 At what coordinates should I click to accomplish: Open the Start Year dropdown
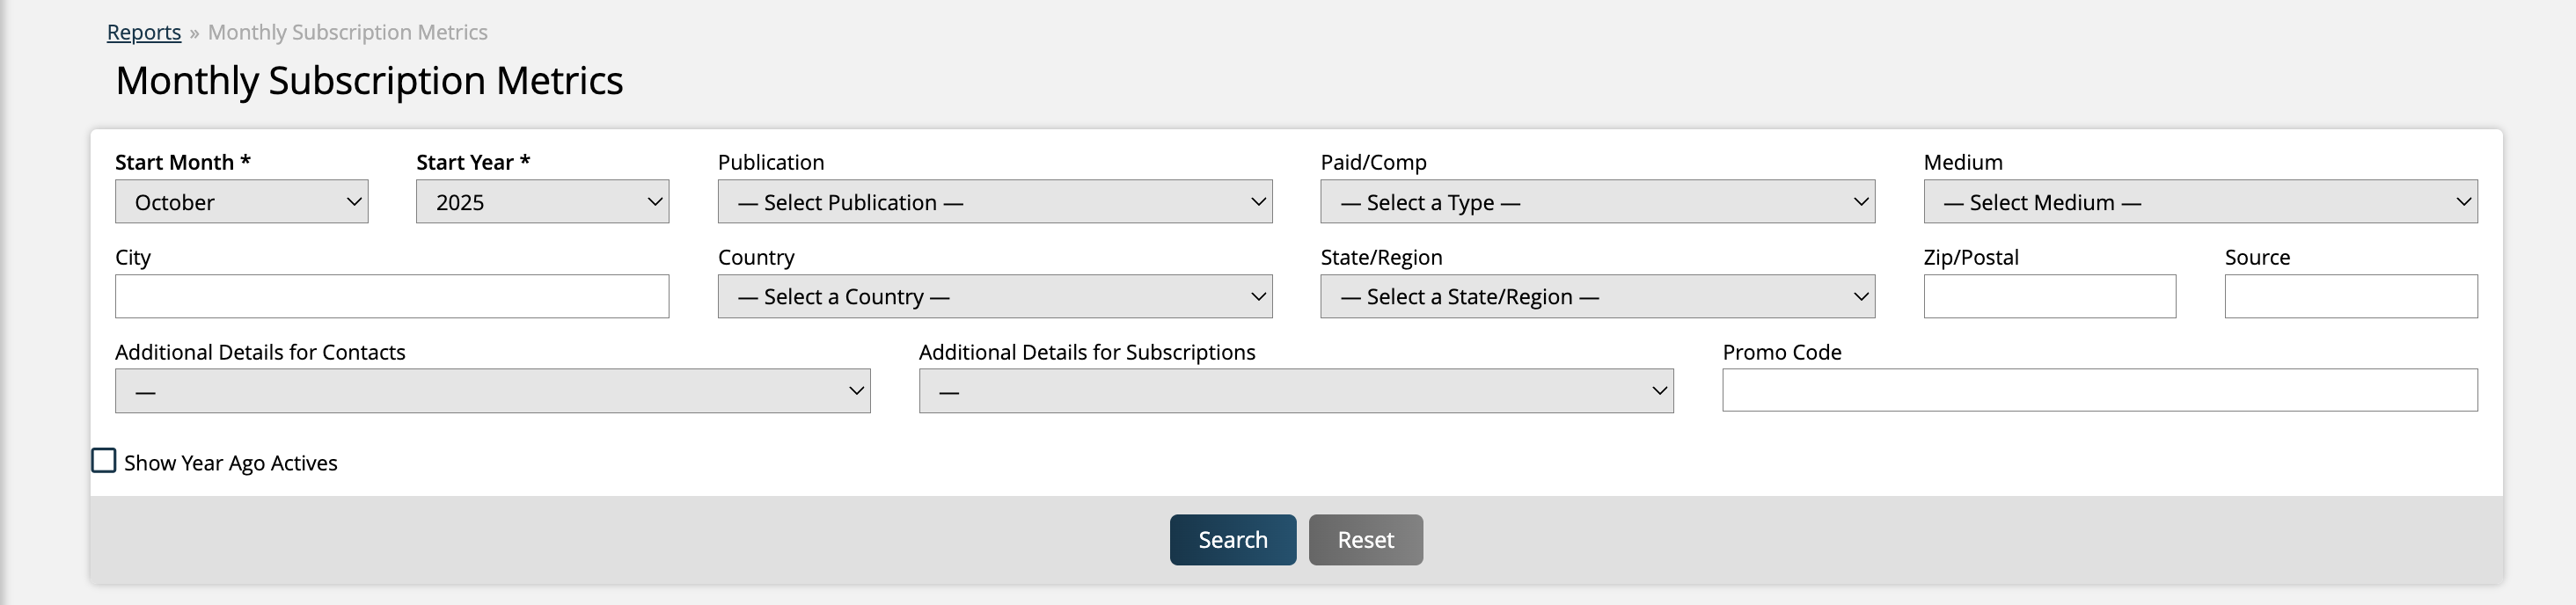click(542, 202)
